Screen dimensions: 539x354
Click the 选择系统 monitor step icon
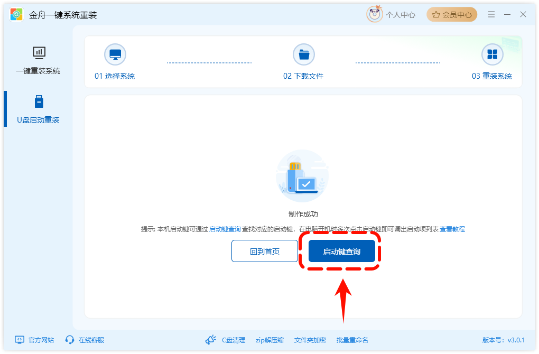115,54
